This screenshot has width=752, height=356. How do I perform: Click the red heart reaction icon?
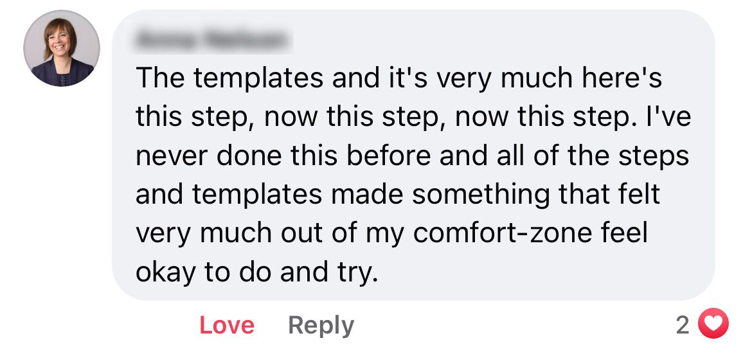(713, 325)
